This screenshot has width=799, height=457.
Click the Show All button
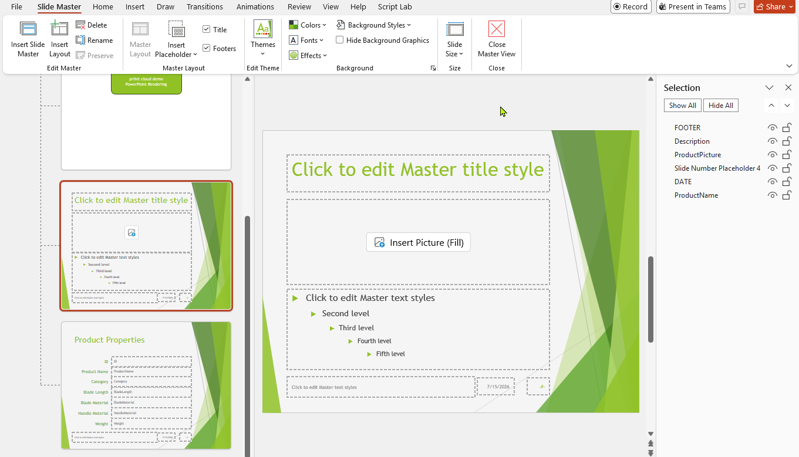(683, 106)
